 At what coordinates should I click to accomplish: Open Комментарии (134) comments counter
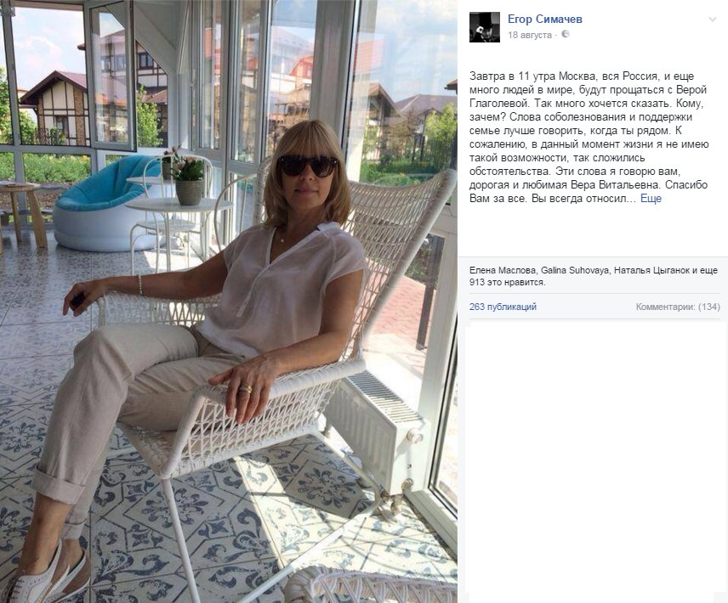point(678,307)
